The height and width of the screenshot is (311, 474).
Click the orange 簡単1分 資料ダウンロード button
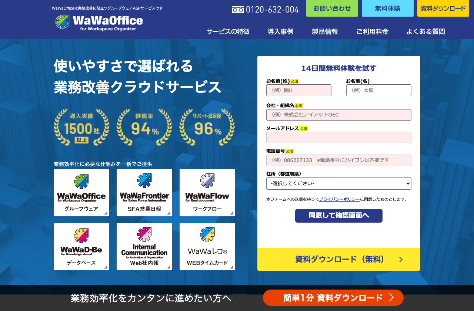(333, 297)
